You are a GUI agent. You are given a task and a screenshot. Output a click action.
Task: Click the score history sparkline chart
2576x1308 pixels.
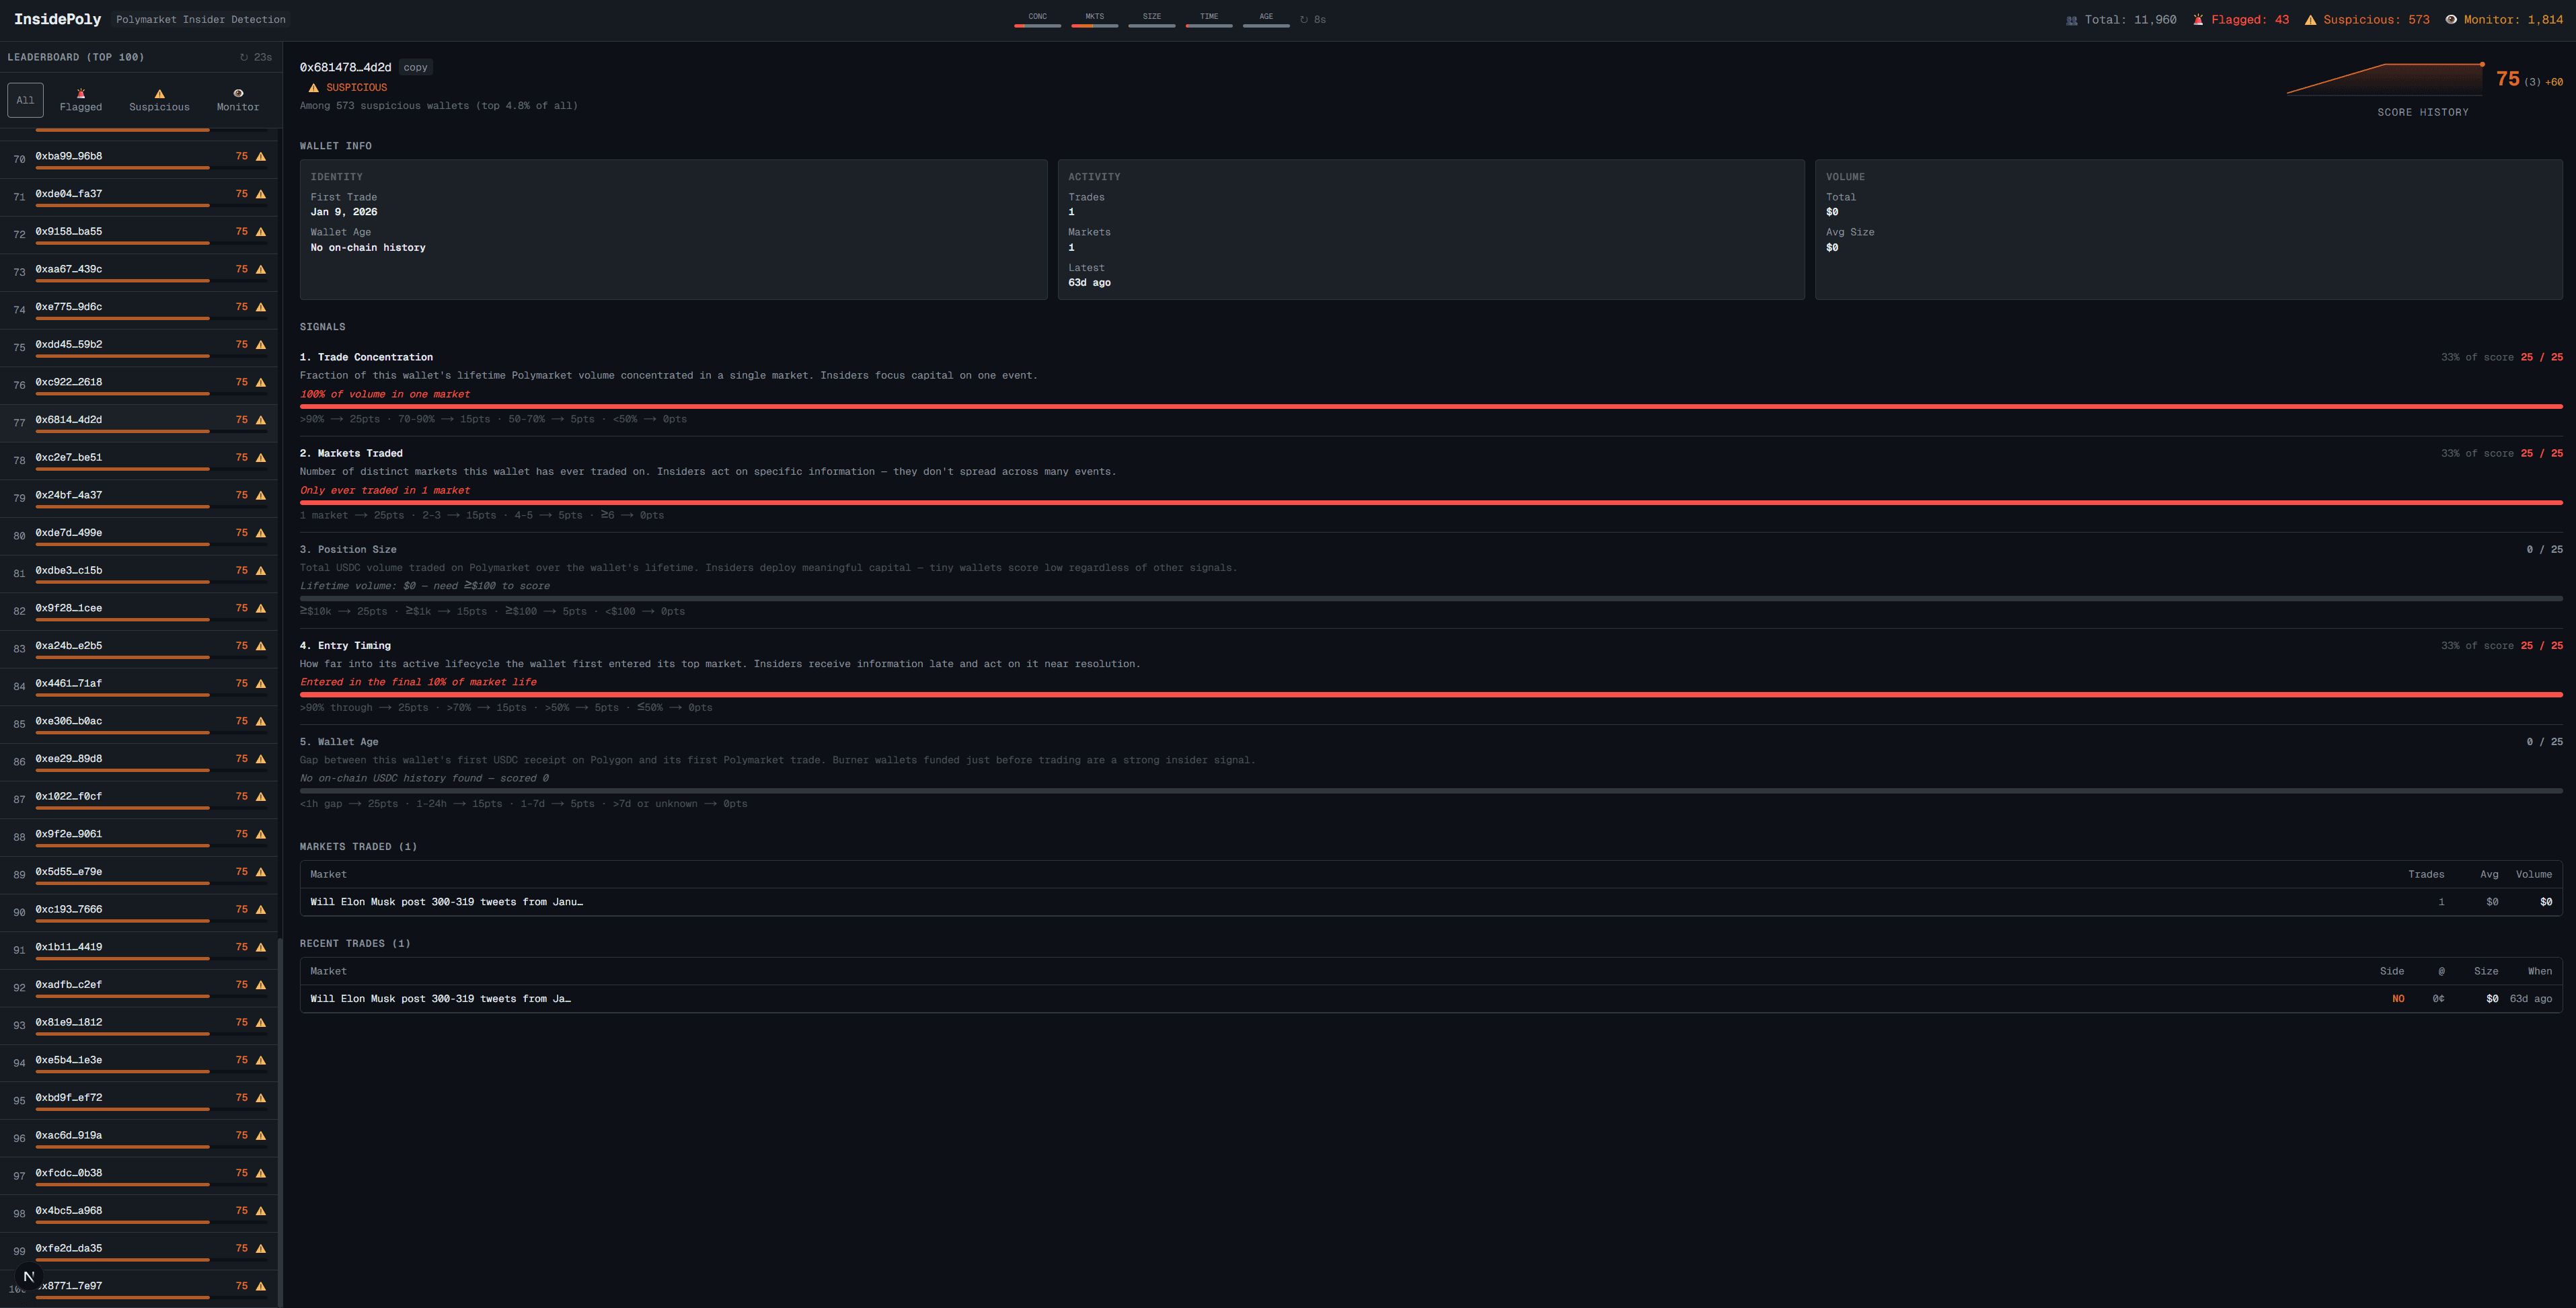[2385, 79]
